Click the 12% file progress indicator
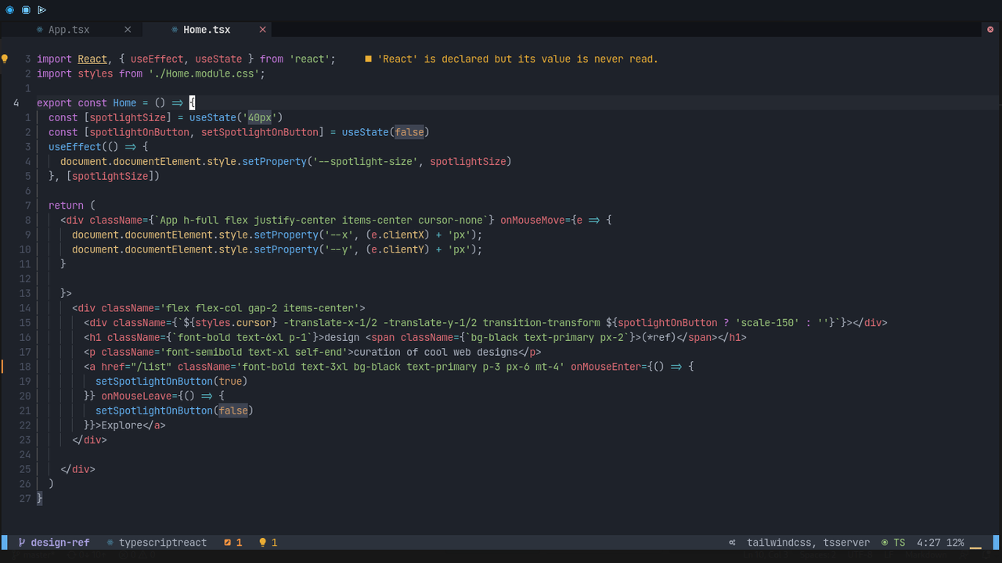Image resolution: width=1002 pixels, height=563 pixels. (x=955, y=542)
